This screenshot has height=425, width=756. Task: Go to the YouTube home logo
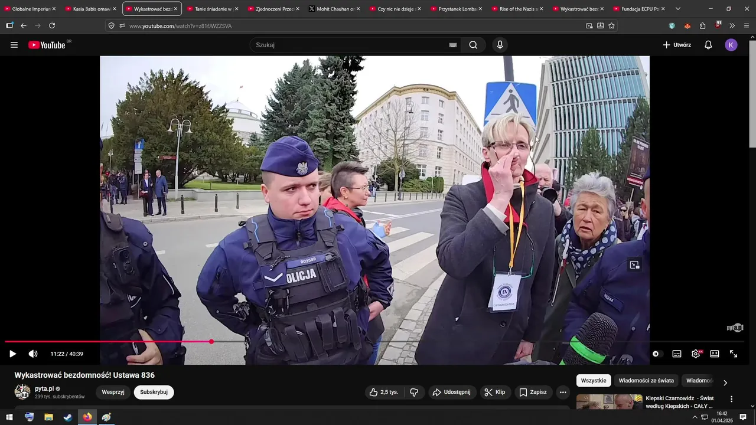click(x=47, y=45)
